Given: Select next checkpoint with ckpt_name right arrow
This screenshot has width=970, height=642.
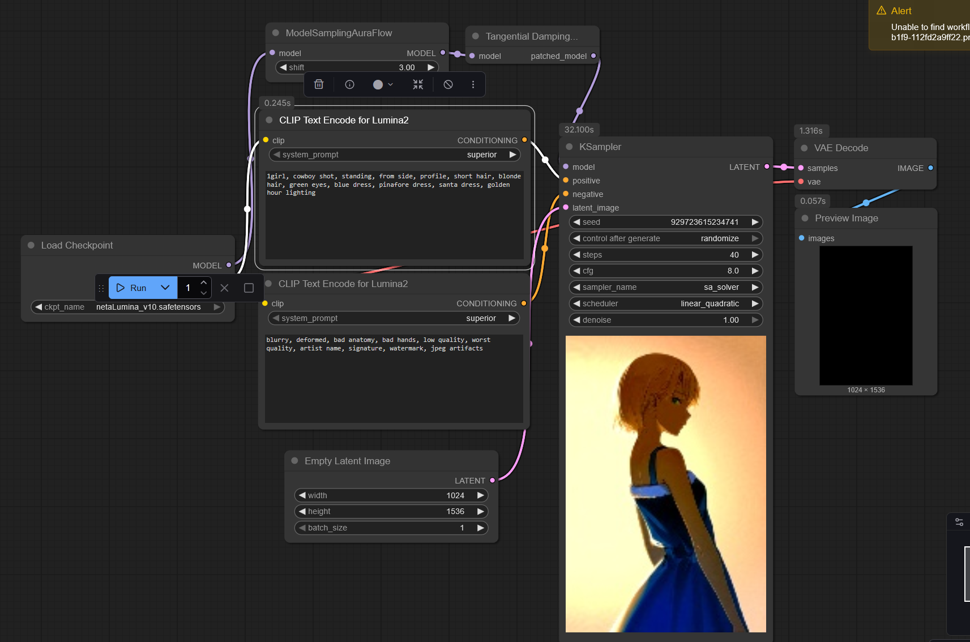Looking at the screenshot, I should coord(217,307).
